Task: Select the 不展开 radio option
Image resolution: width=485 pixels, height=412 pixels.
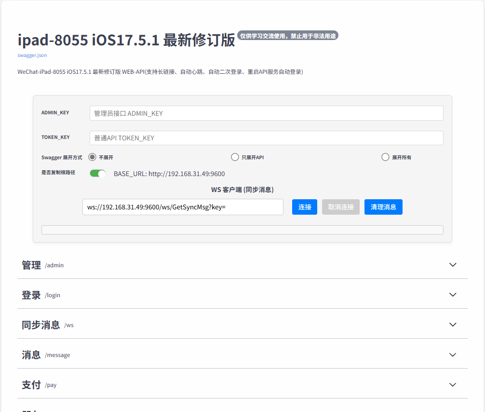Action: click(92, 157)
